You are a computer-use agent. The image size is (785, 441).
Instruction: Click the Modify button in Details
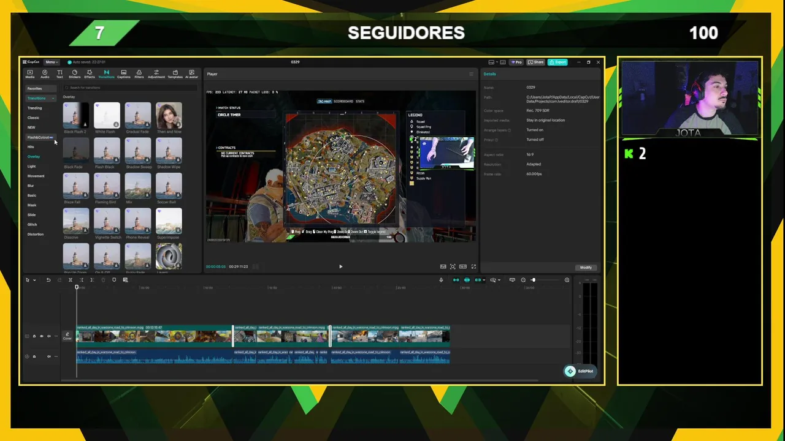click(586, 267)
